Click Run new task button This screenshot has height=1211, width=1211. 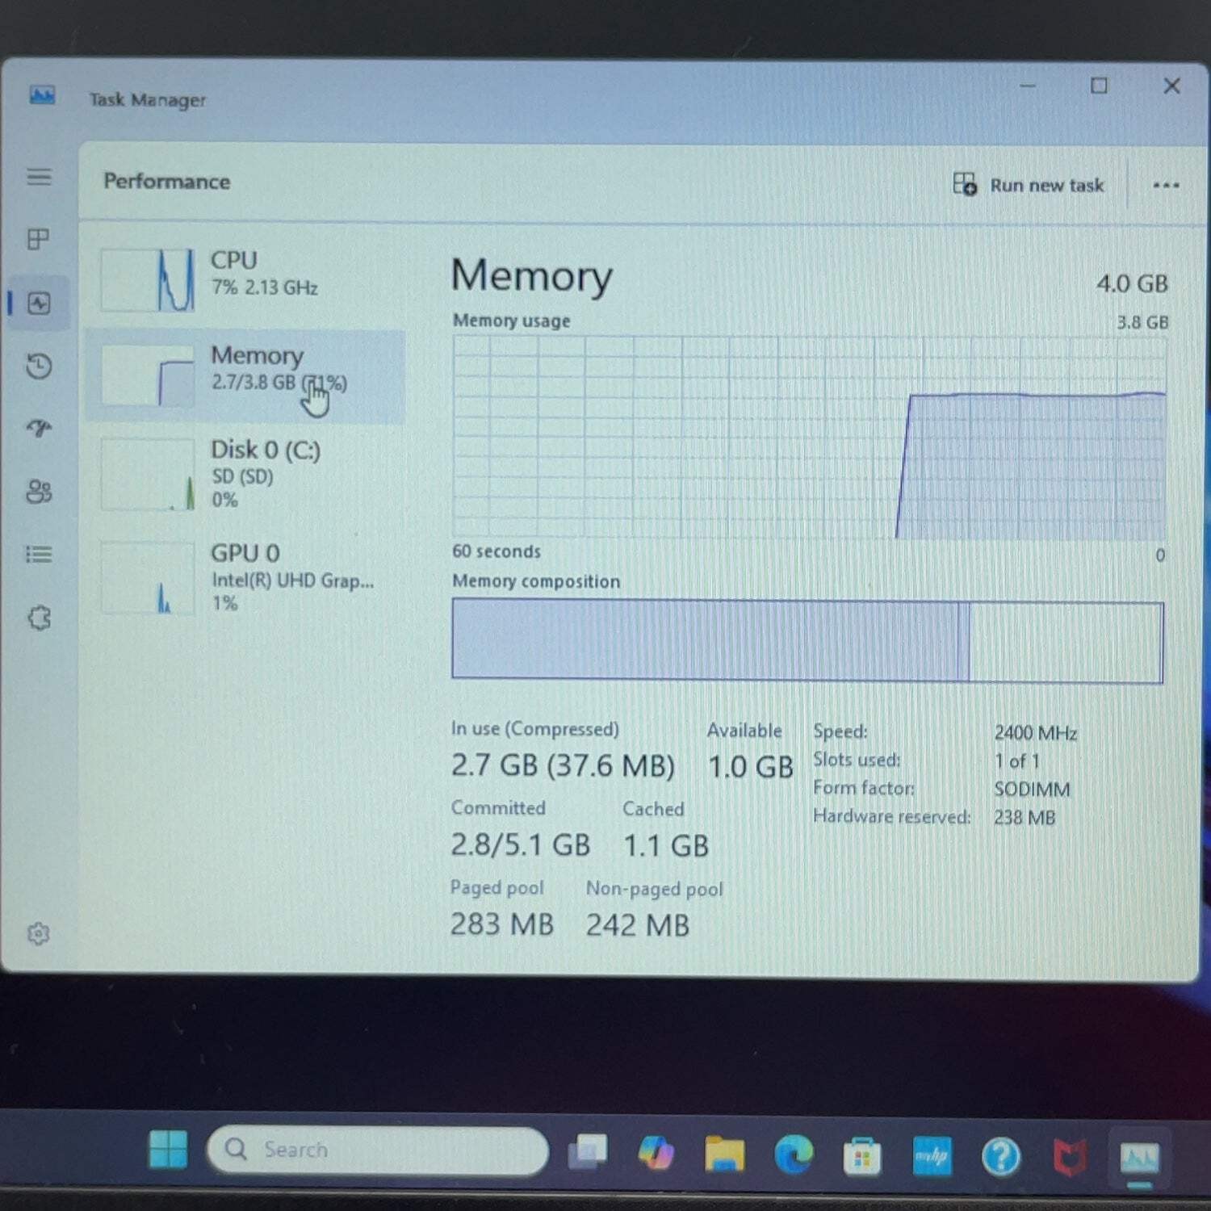click(x=1028, y=185)
